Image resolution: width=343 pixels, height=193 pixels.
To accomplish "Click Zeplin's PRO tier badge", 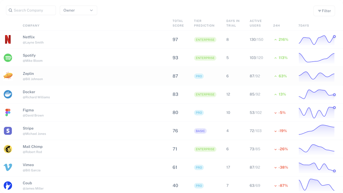I will point(199,76).
